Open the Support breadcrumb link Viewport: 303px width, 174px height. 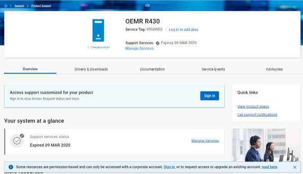19,6
